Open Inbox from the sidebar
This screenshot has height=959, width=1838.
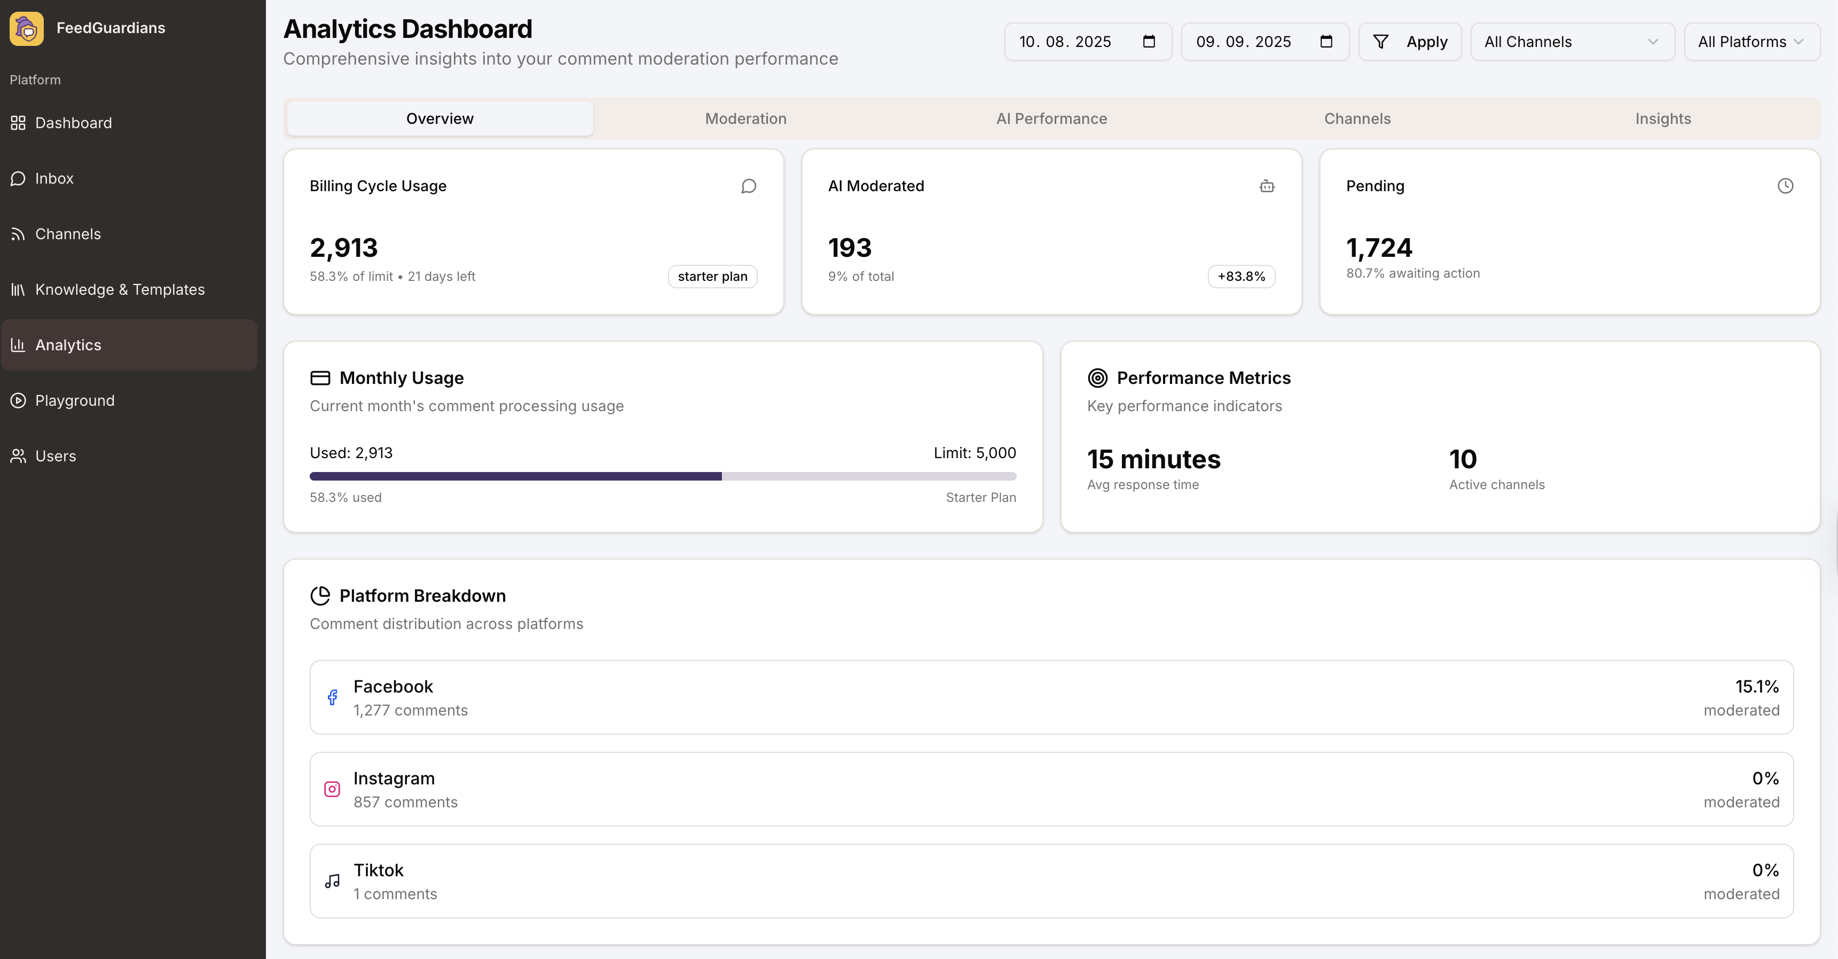[x=54, y=178]
